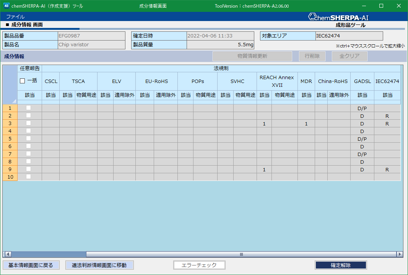
Task: Click the エラーチェック button
Action: pyautogui.click(x=199, y=265)
